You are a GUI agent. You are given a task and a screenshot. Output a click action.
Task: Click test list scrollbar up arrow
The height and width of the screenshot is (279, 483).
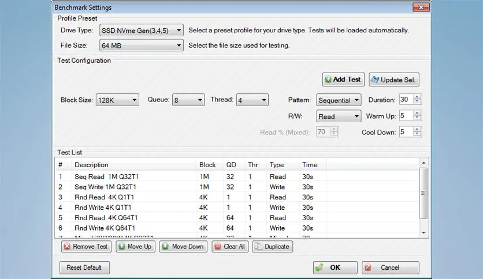423,163
